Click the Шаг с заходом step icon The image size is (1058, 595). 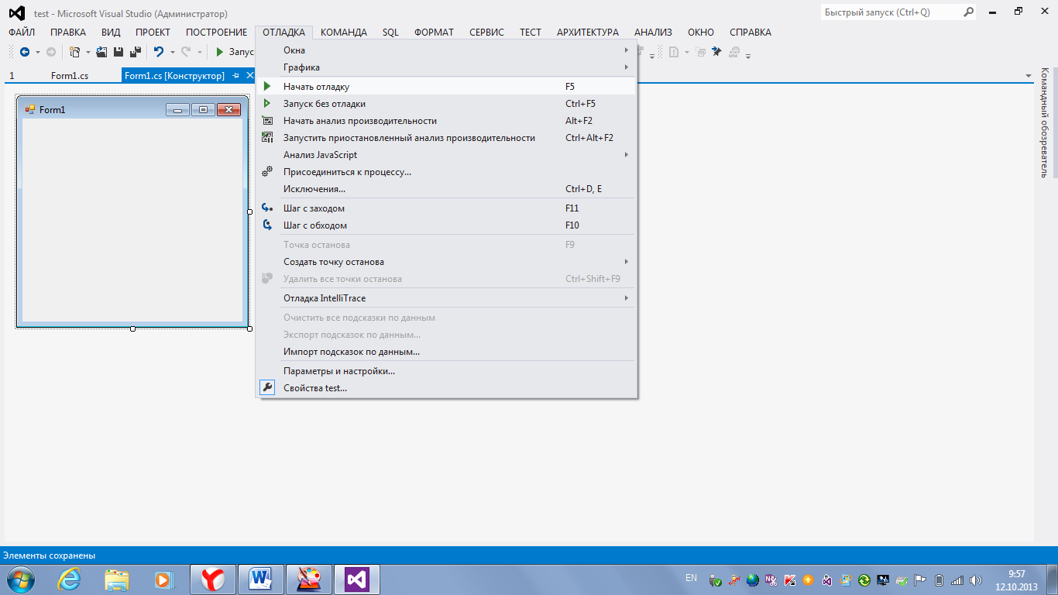267,208
